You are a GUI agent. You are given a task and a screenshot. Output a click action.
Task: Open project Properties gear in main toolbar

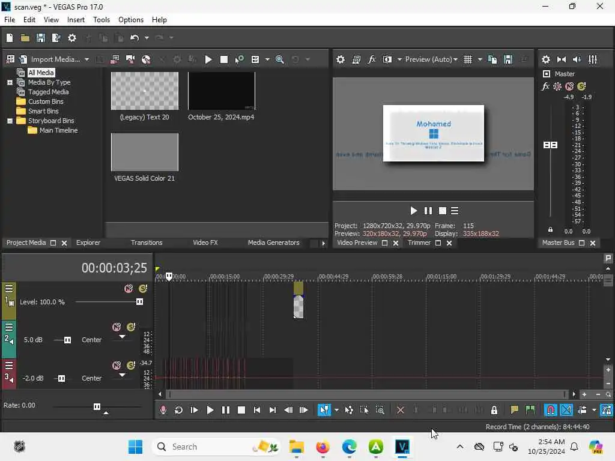(x=72, y=38)
